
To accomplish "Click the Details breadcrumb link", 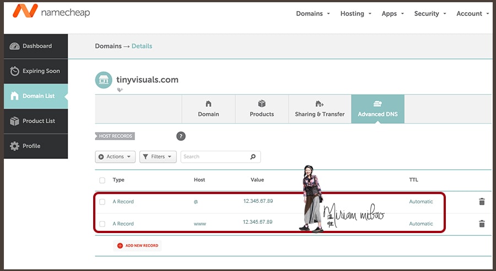I will 142,46.
